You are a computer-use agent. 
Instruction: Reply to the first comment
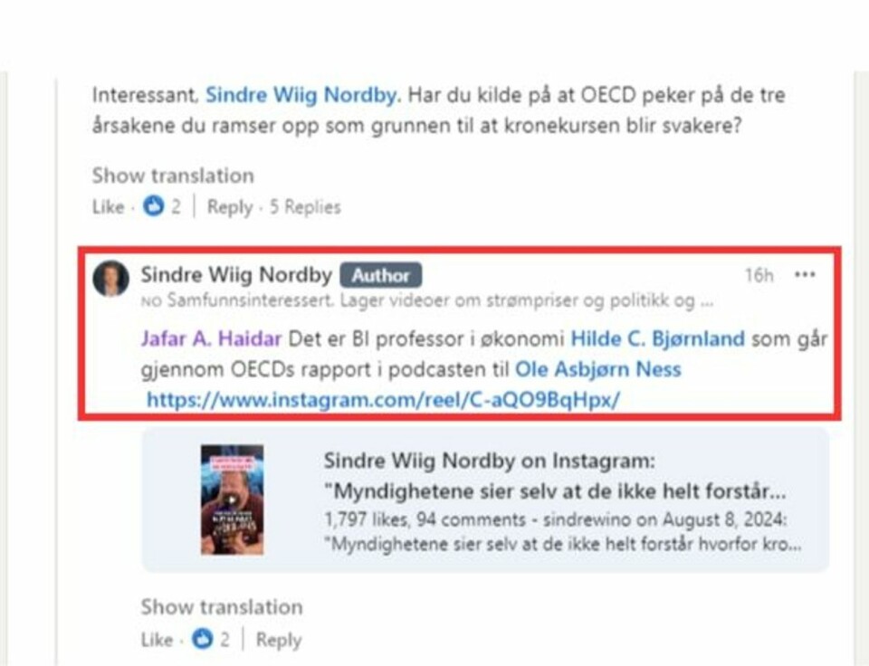click(x=229, y=207)
